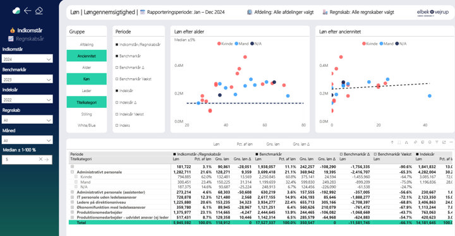Image resolution: width=455 pixels, height=236 pixels.
Task: Select the Pct. af løn measure tab
Action: coord(245,144)
